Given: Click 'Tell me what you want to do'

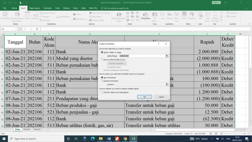Looking at the screenshot, I should (115, 8).
